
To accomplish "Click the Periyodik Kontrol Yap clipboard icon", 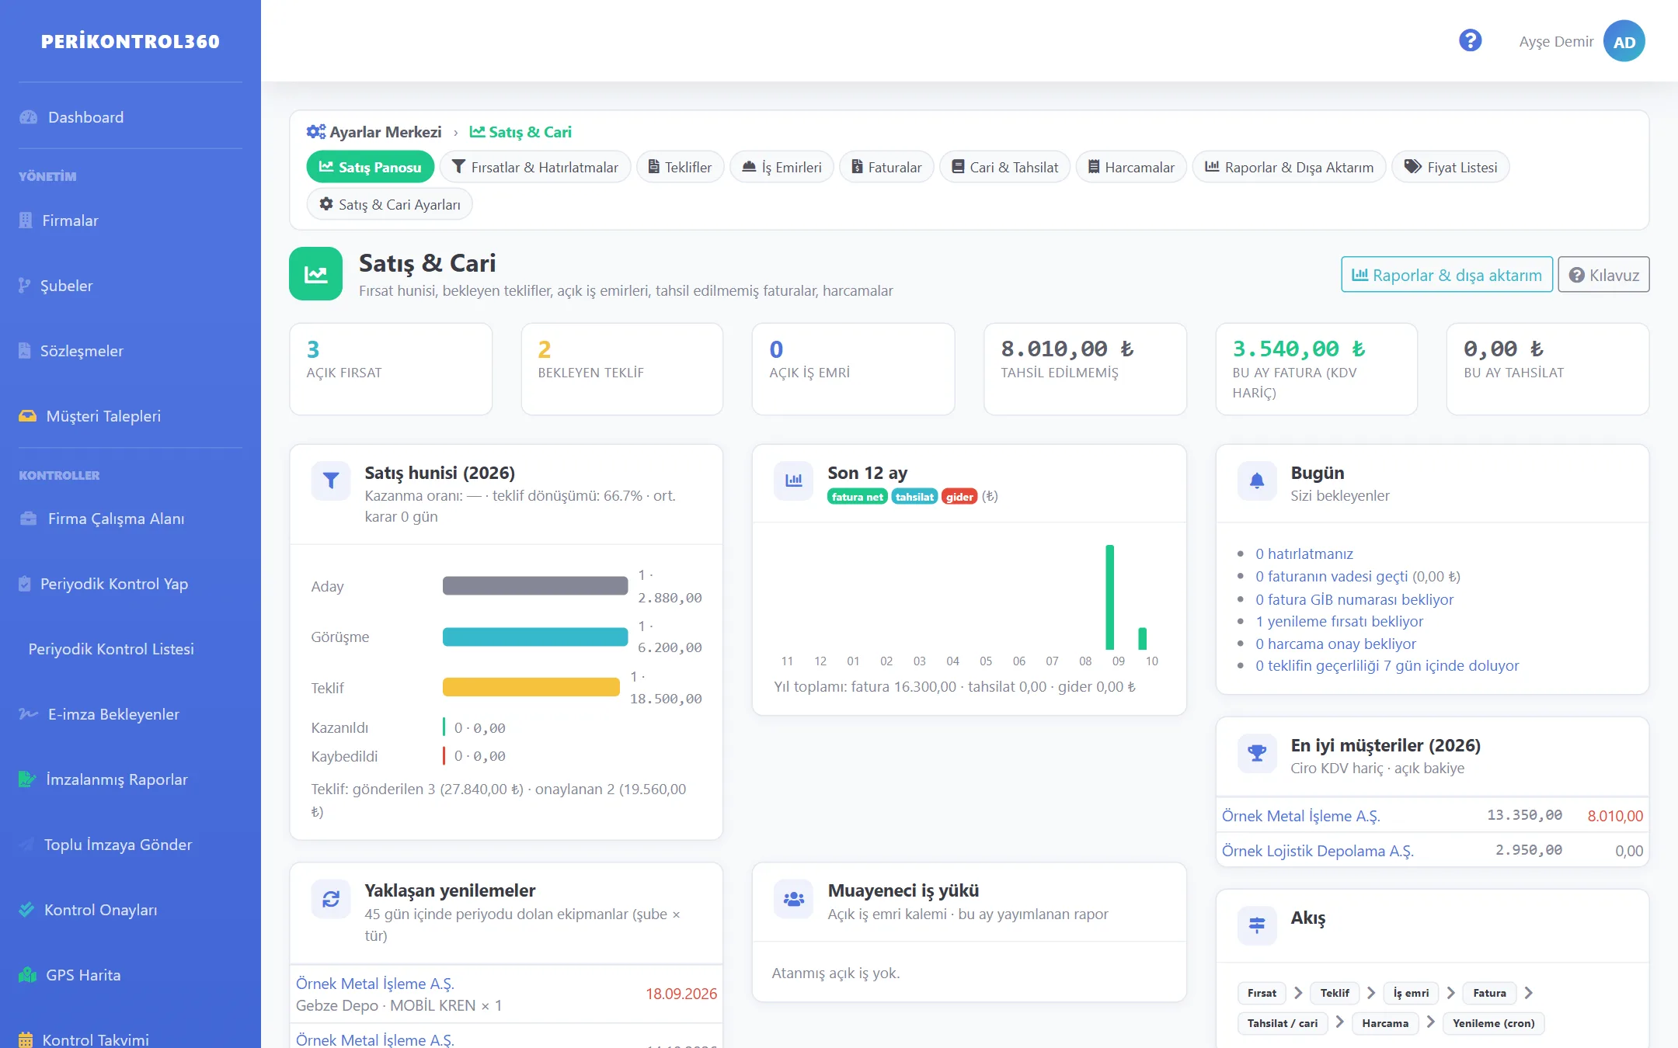I will coord(25,584).
